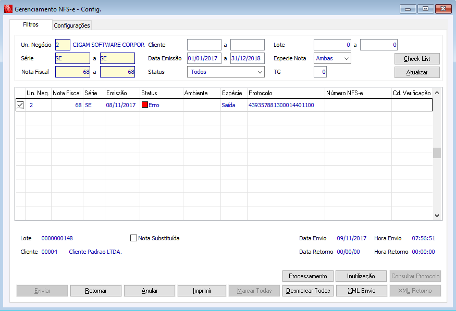
Task: Enable the Nota Substituída checkbox
Action: point(133,238)
